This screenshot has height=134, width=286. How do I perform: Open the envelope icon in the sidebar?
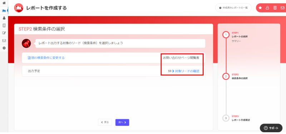coord(4,41)
